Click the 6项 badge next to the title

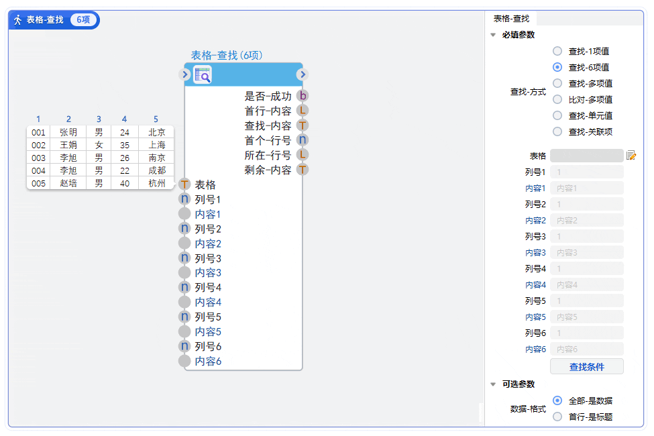[x=83, y=20]
